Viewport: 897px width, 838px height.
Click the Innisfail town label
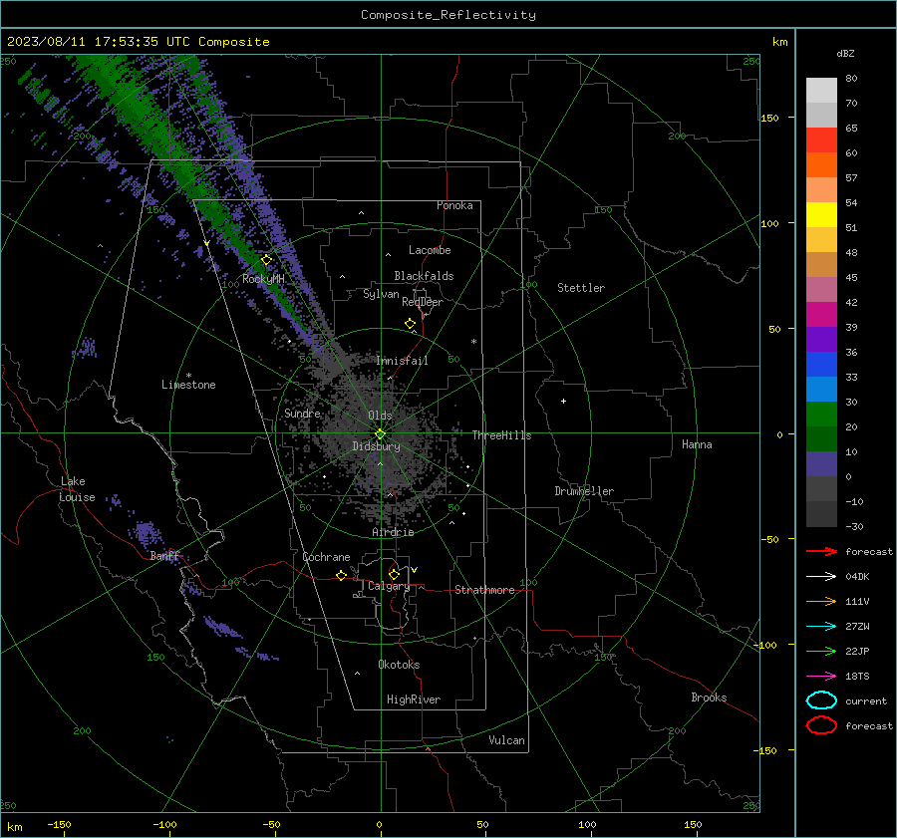(x=403, y=361)
